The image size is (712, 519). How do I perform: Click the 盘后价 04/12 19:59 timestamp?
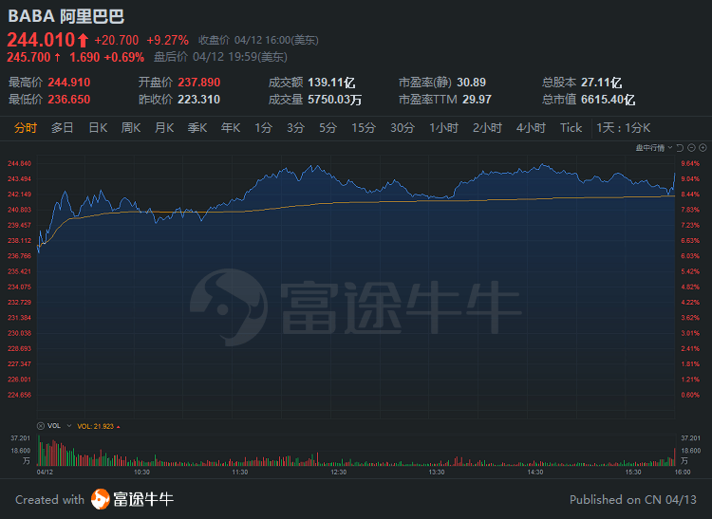tap(220, 57)
